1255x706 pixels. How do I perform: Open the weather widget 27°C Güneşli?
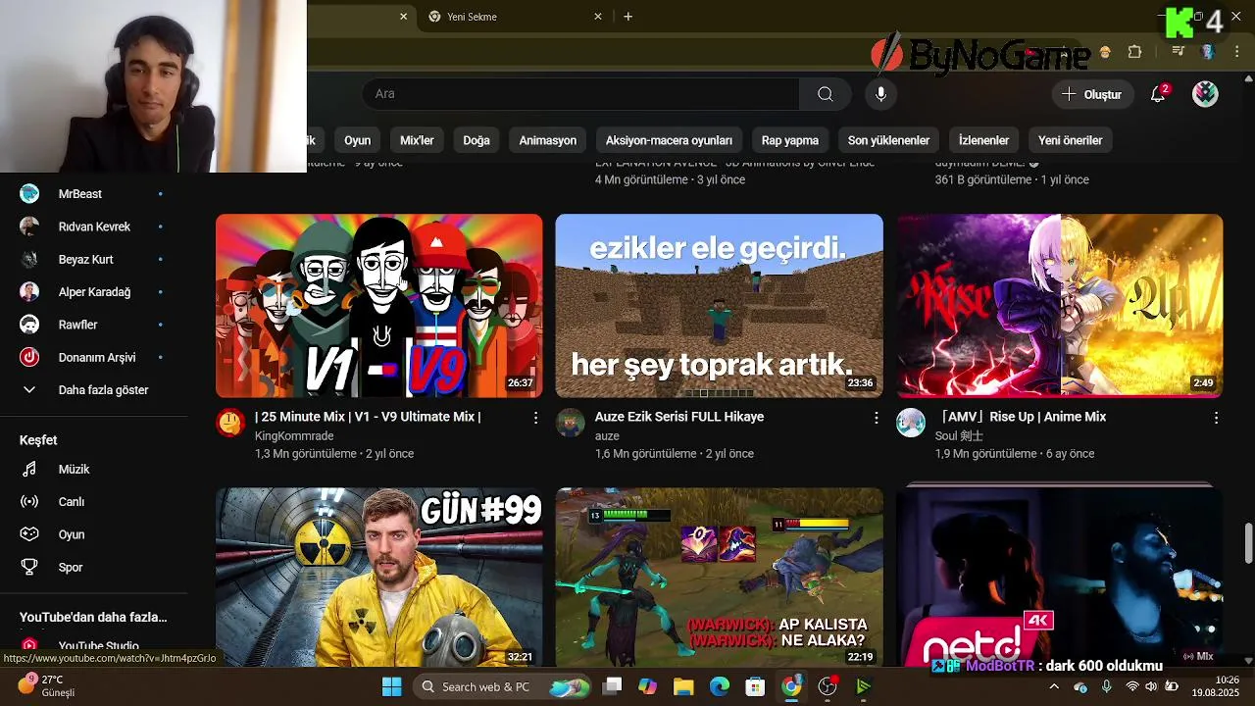coord(47,685)
